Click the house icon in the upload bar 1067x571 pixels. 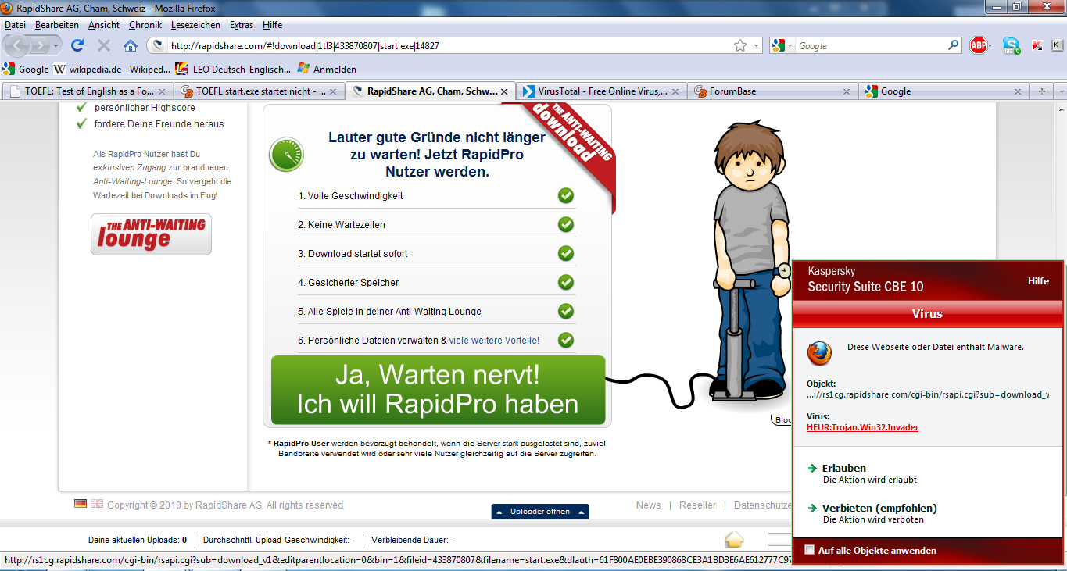pyautogui.click(x=734, y=539)
